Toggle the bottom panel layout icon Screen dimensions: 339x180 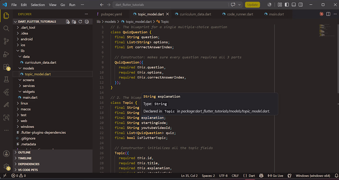click(x=294, y=5)
